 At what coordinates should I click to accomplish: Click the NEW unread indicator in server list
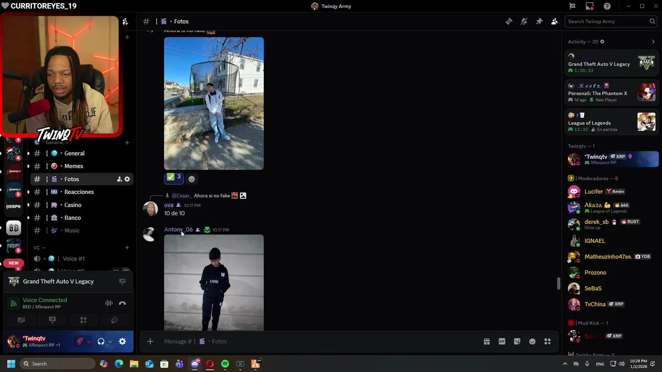click(x=13, y=263)
